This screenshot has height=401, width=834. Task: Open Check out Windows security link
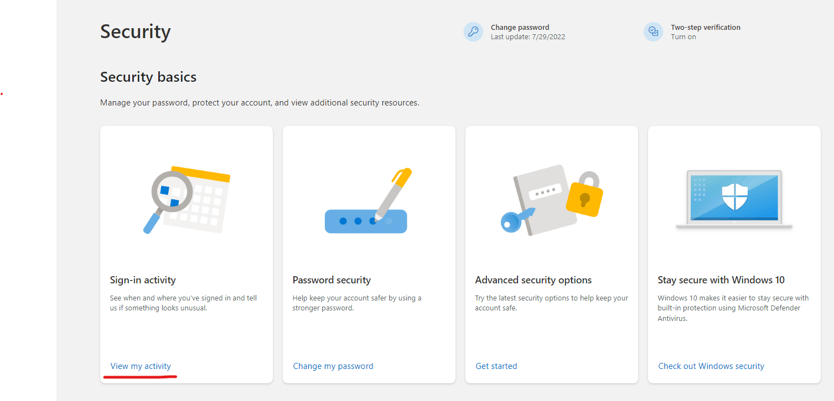tap(711, 366)
